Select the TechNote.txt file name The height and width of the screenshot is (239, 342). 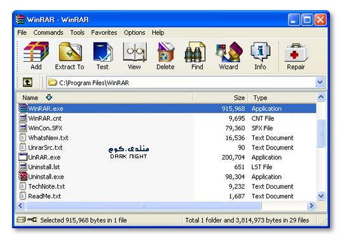[46, 186]
